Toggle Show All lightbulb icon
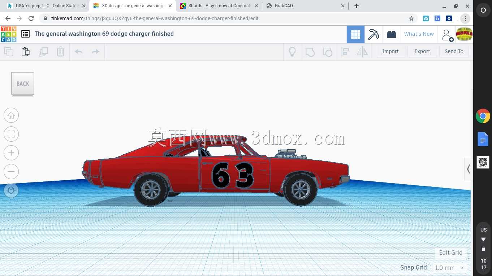 click(x=292, y=52)
